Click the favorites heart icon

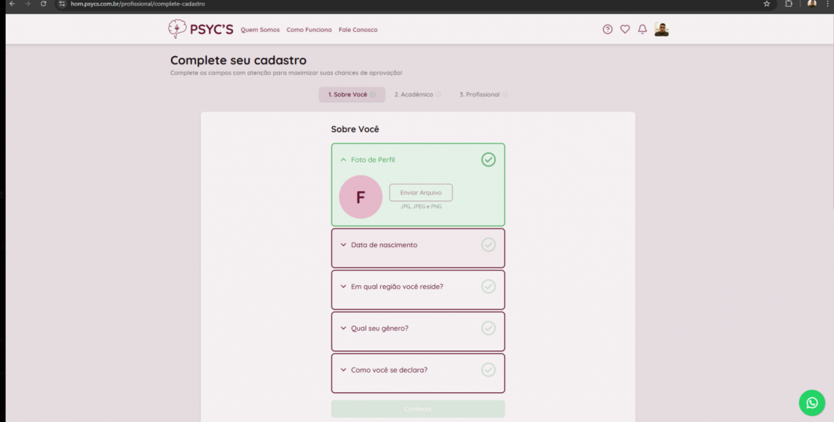(625, 29)
